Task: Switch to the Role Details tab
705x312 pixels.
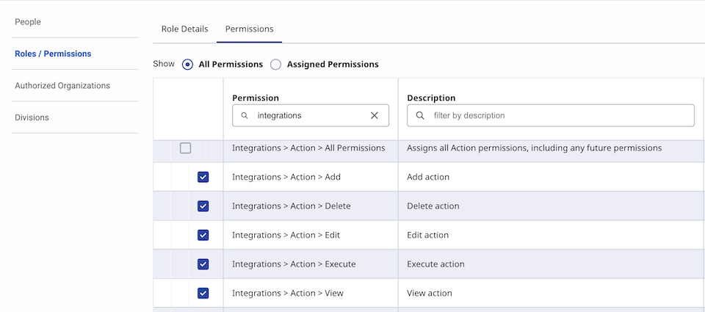Action: pyautogui.click(x=184, y=29)
